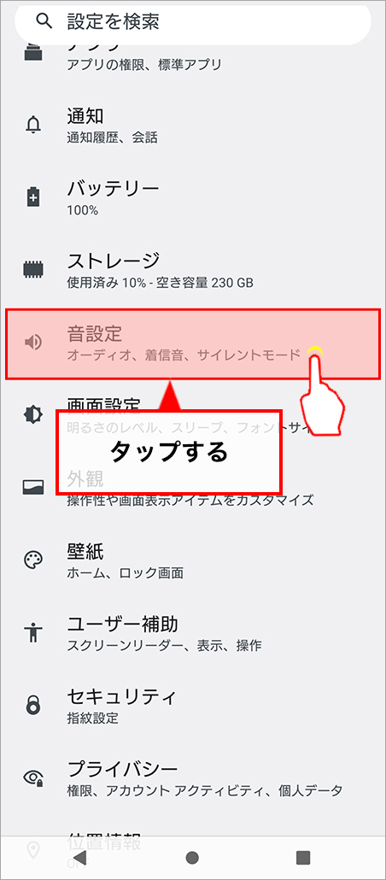Tap the sound speaker icon

click(33, 343)
